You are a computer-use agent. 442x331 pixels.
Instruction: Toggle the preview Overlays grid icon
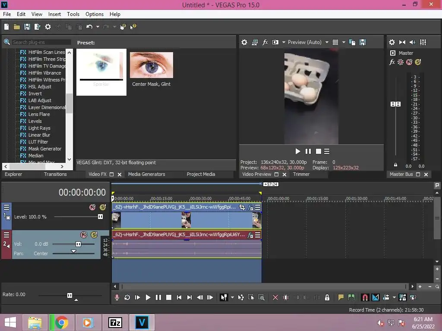335,42
